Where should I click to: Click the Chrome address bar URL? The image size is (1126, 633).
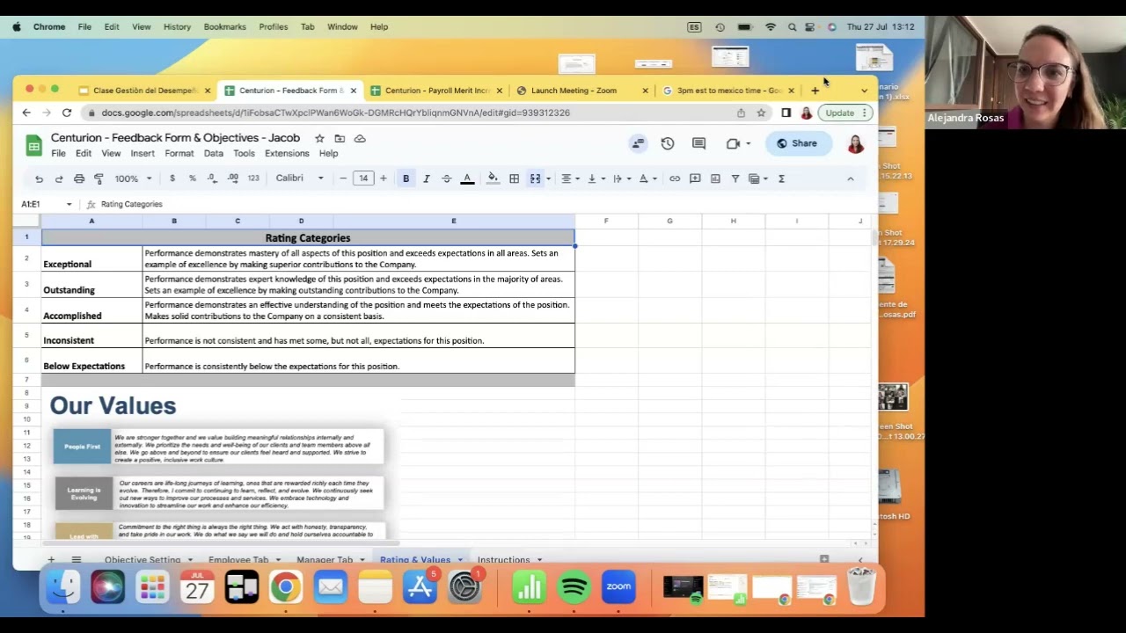point(335,113)
